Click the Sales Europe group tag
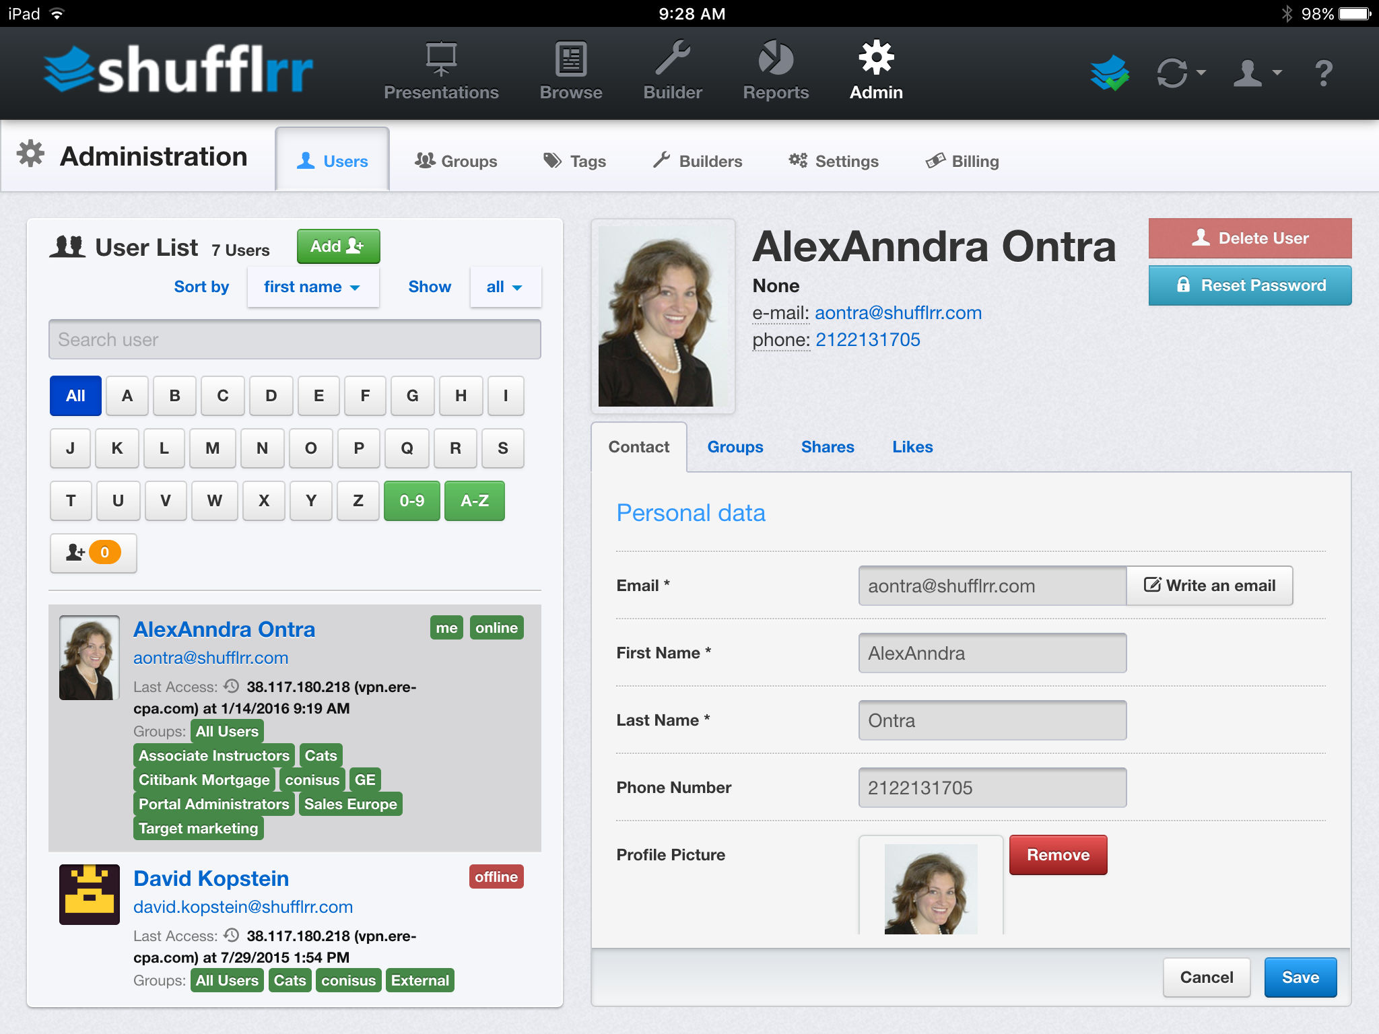1379x1034 pixels. pos(351,804)
